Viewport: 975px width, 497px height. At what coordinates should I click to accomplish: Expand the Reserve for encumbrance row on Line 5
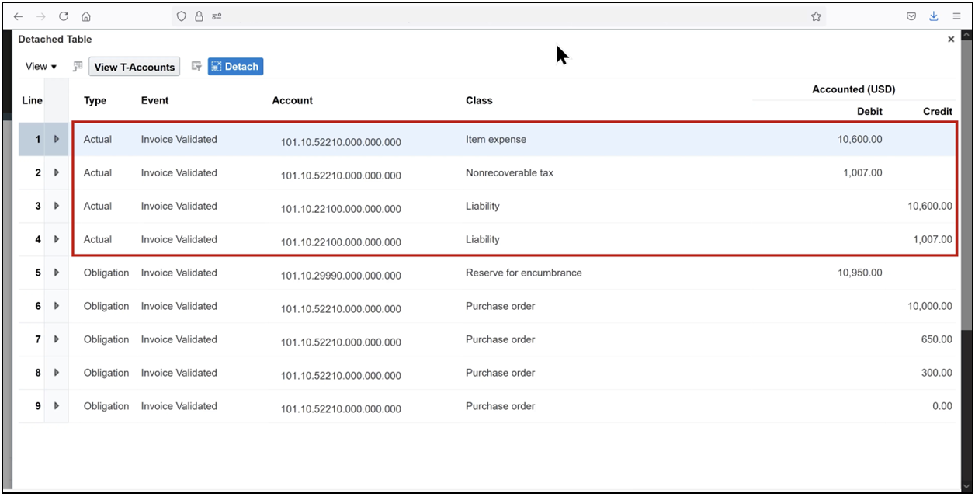point(56,273)
